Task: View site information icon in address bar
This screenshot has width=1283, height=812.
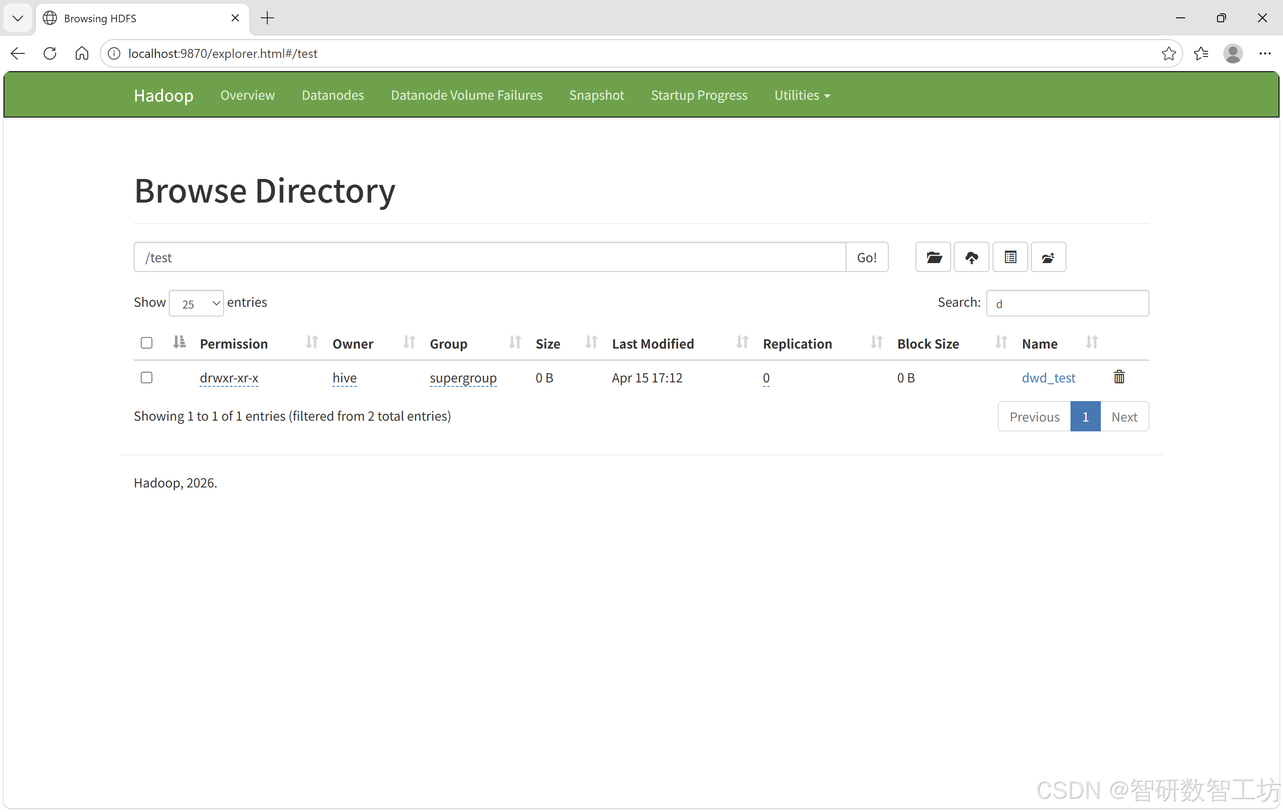Action: tap(114, 53)
